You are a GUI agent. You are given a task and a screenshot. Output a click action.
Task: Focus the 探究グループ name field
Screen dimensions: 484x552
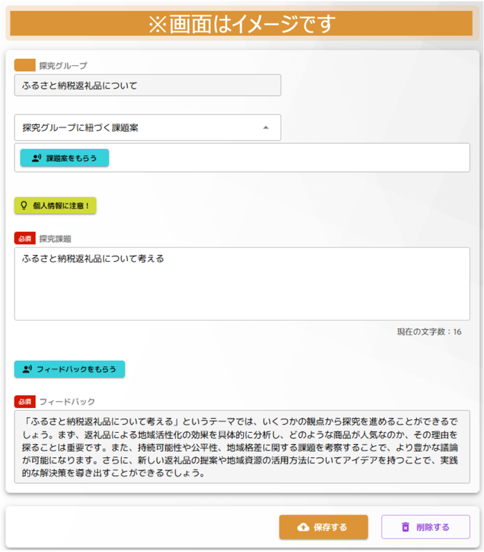(147, 85)
